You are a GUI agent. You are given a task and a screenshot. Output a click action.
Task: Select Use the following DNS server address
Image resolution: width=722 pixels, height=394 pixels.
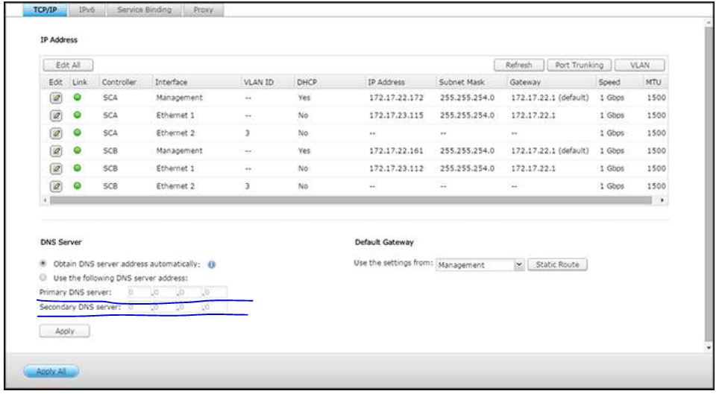click(44, 278)
